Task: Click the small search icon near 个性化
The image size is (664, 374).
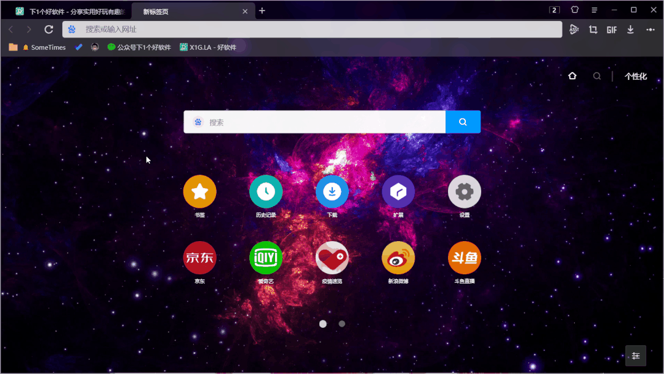Action: 597,76
